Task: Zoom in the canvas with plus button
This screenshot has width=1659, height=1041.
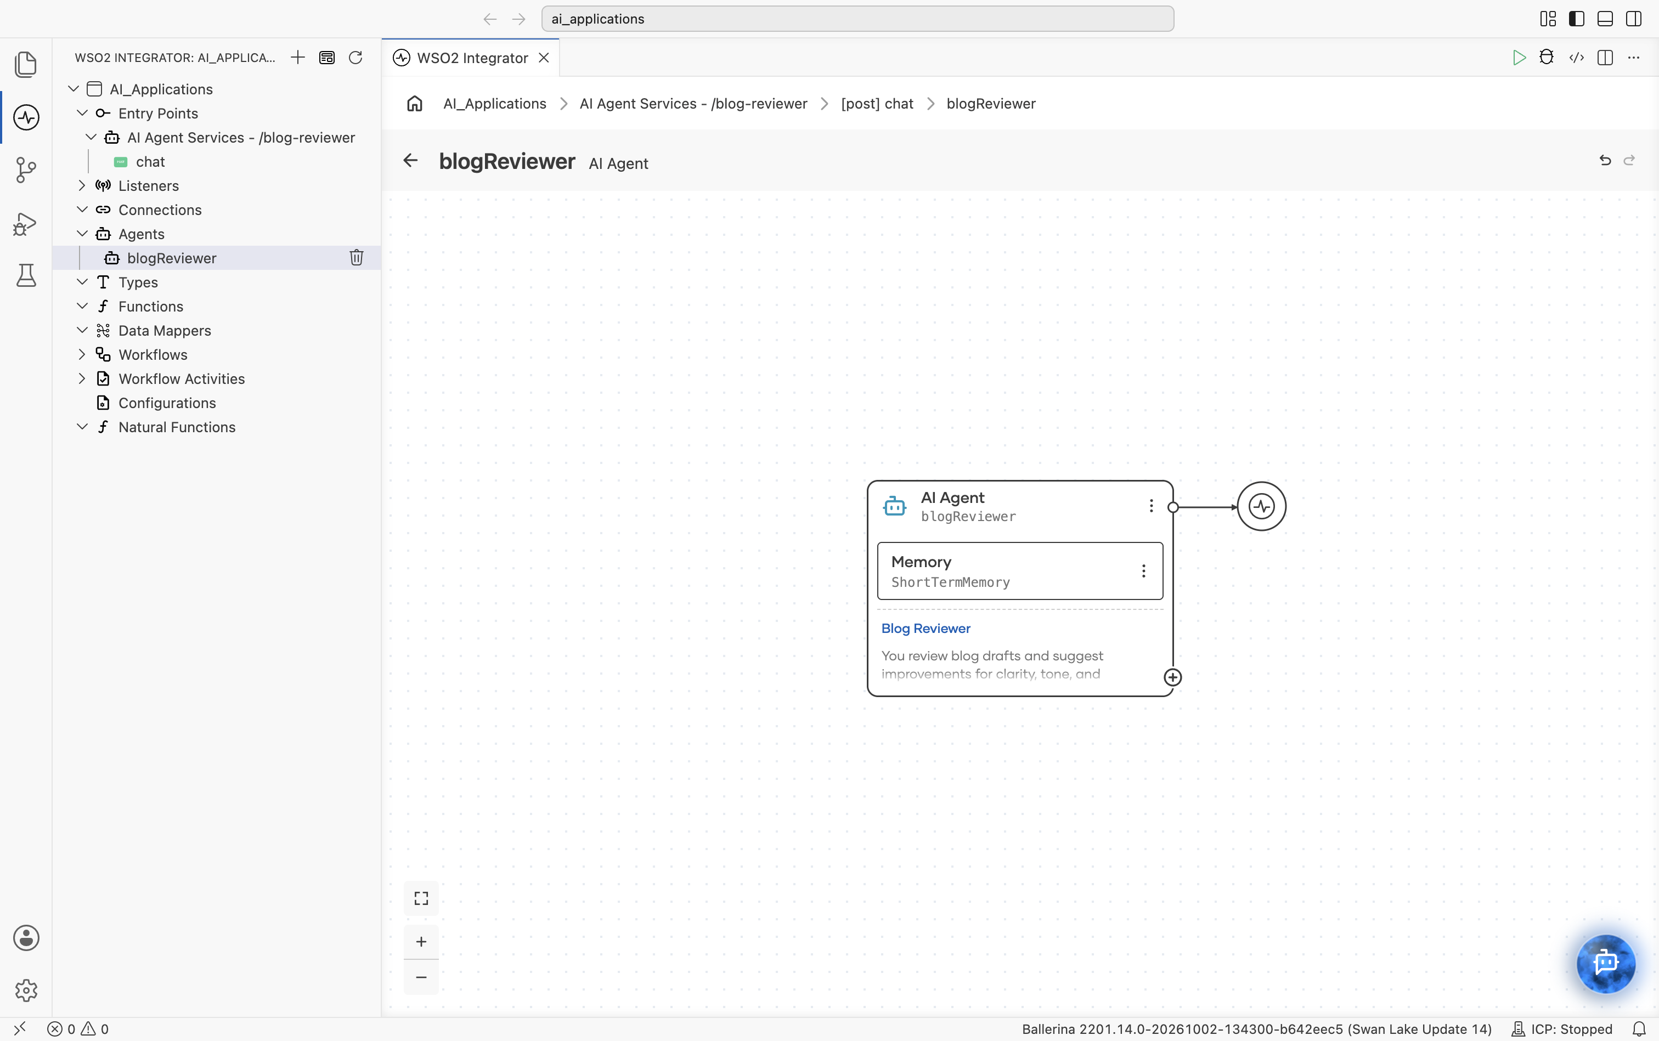Action: (x=421, y=941)
